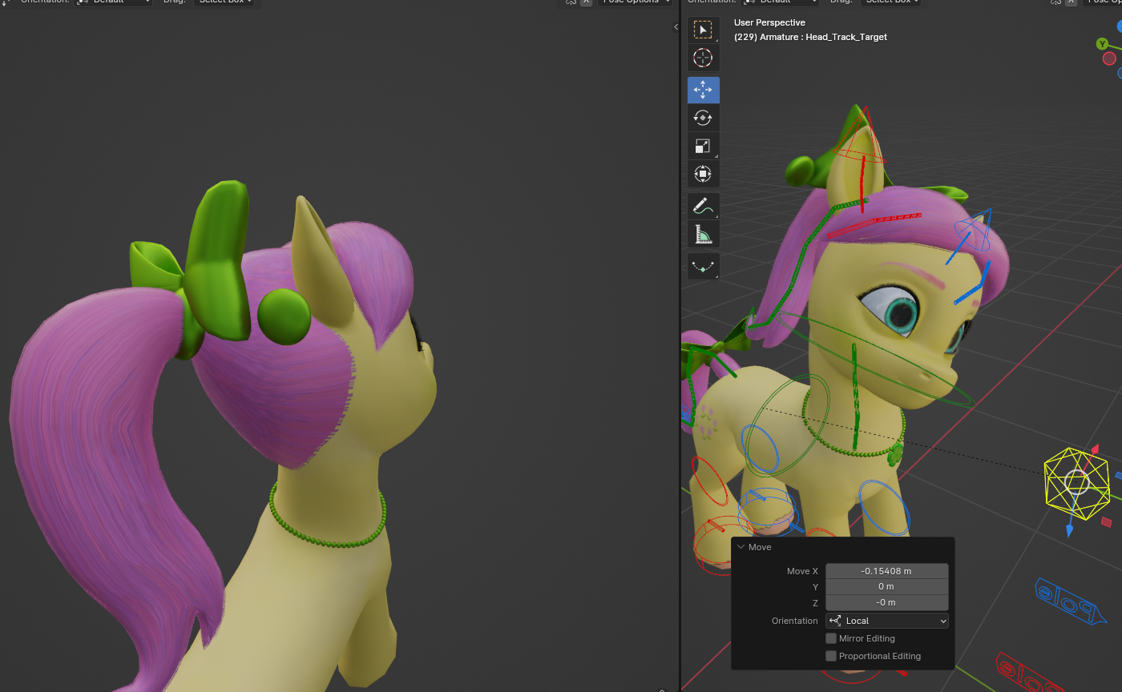Image resolution: width=1122 pixels, height=692 pixels.
Task: Pick the Scale tool
Action: [703, 146]
